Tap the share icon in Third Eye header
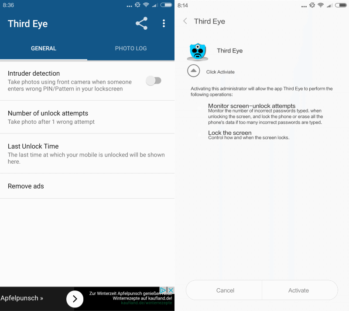The image size is (349, 311). [141, 23]
